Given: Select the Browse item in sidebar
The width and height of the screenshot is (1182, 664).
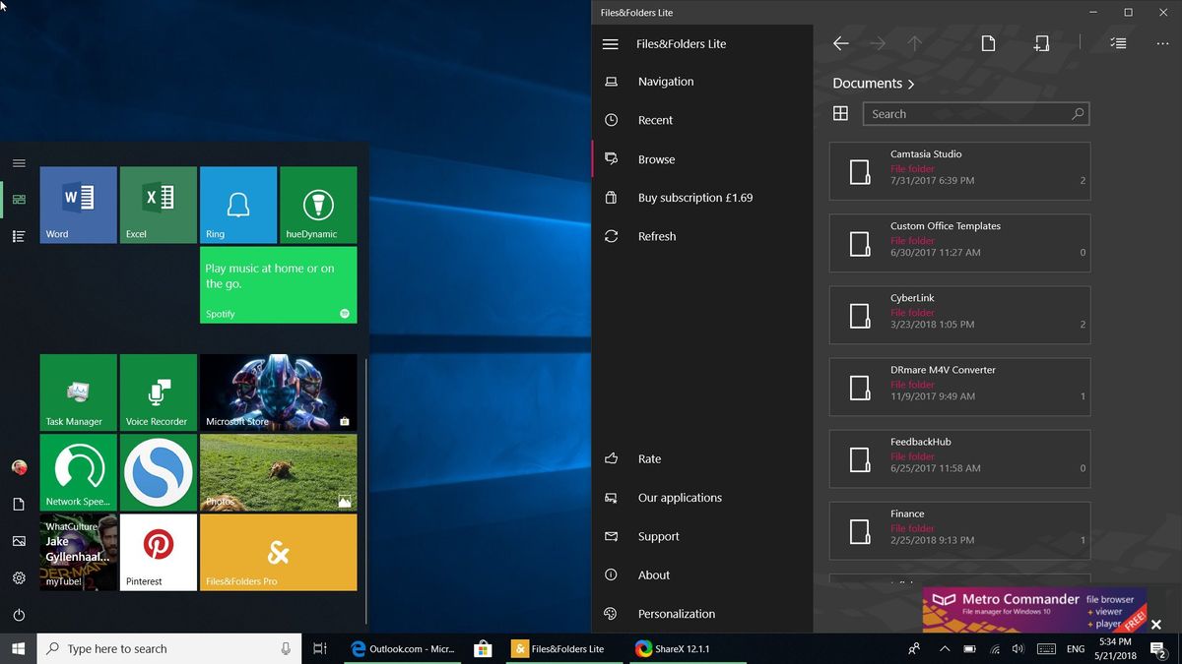Looking at the screenshot, I should coord(656,158).
